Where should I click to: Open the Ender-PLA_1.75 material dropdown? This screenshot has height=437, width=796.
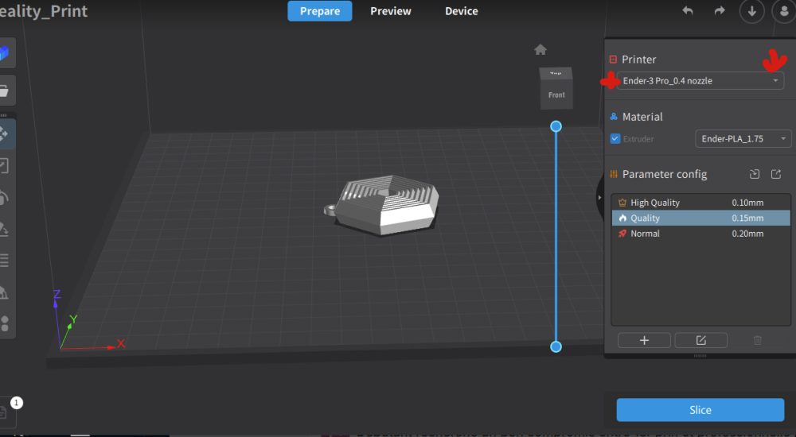point(743,138)
